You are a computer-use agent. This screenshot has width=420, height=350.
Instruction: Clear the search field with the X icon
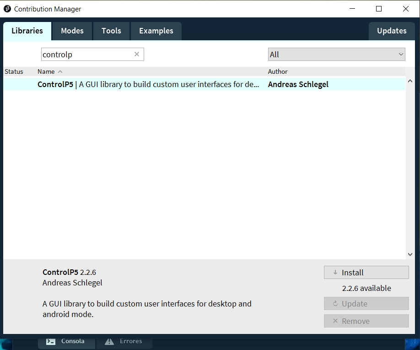point(137,54)
